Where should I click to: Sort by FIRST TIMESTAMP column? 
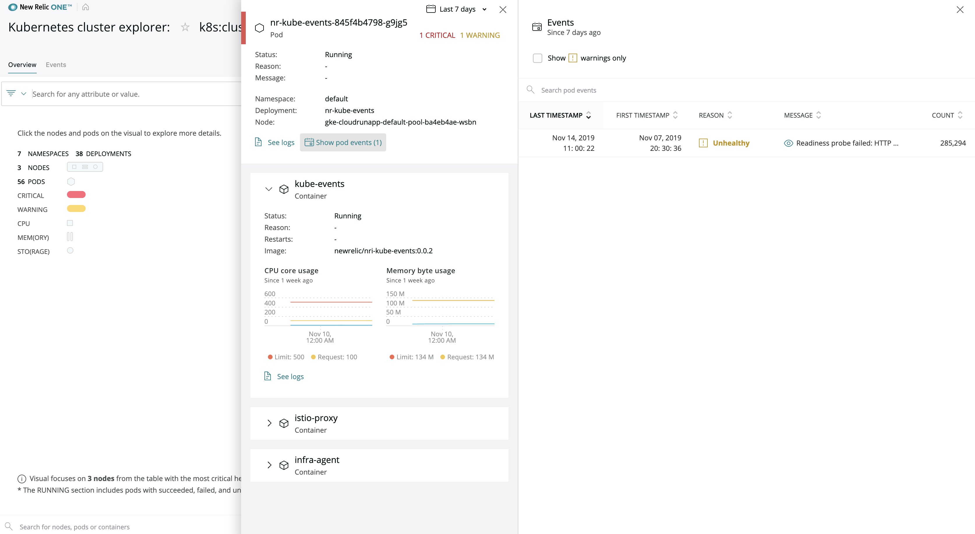click(x=647, y=115)
